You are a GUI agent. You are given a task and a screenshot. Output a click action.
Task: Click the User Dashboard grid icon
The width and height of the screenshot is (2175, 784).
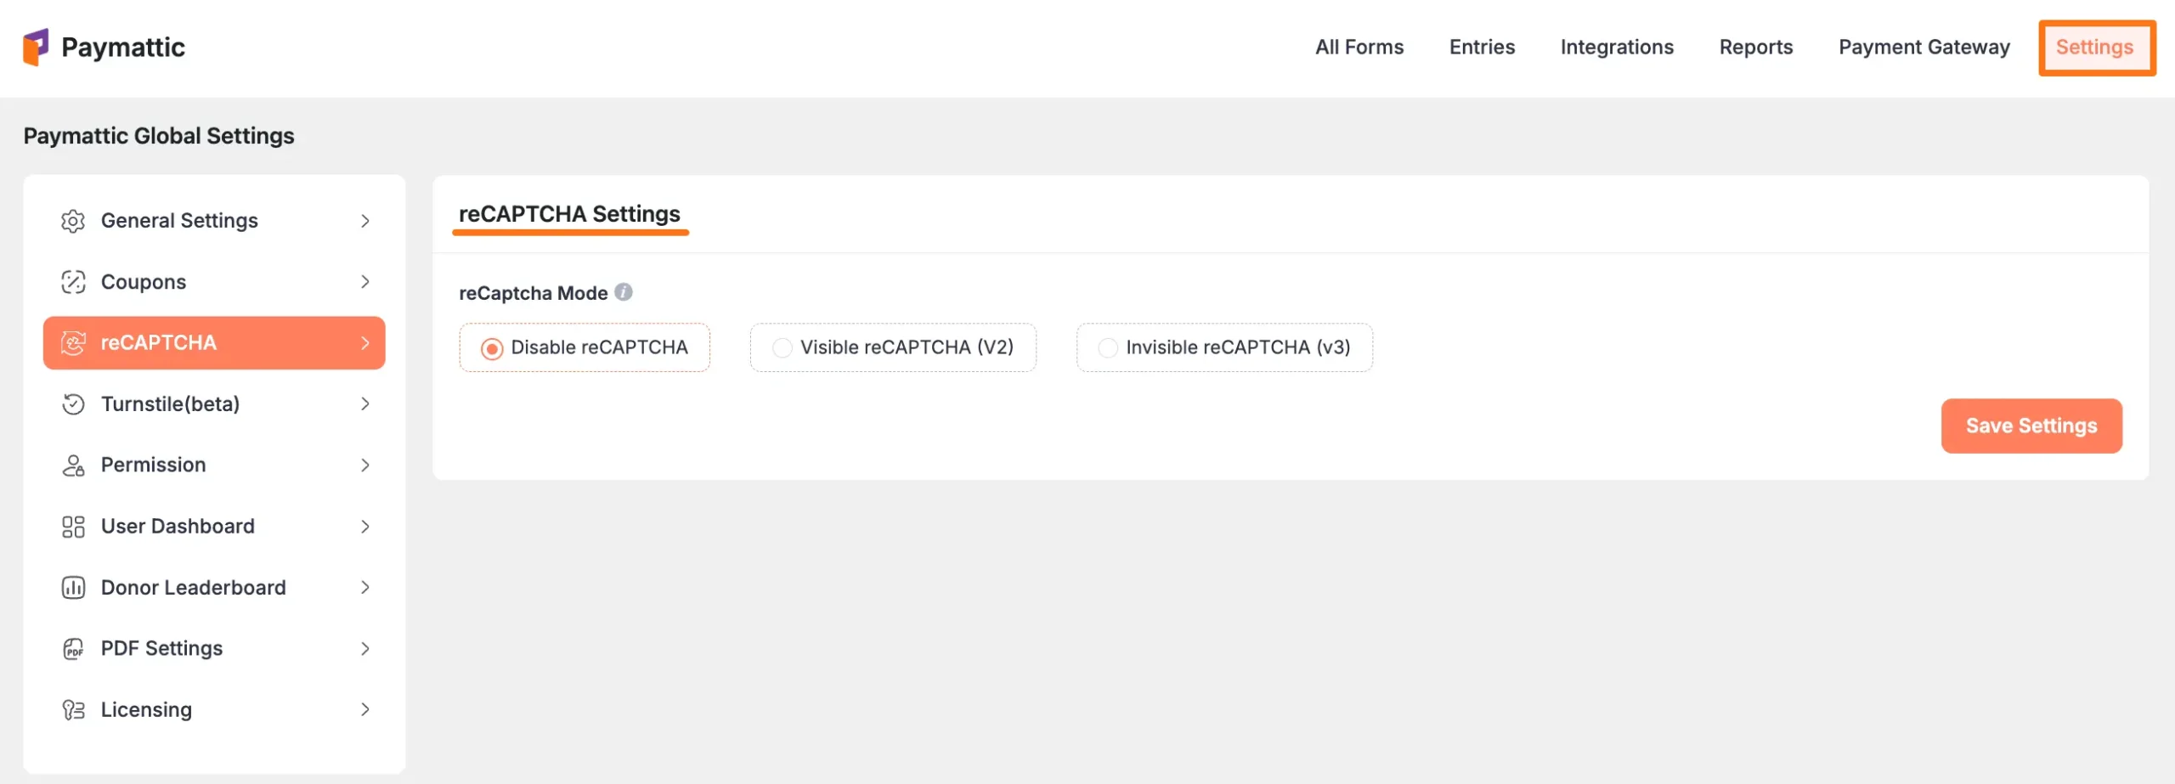pos(73,526)
